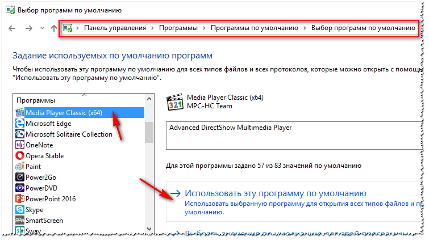This screenshot has height=241, width=429.
Task: Click the Skype icon
Action: click(20, 209)
